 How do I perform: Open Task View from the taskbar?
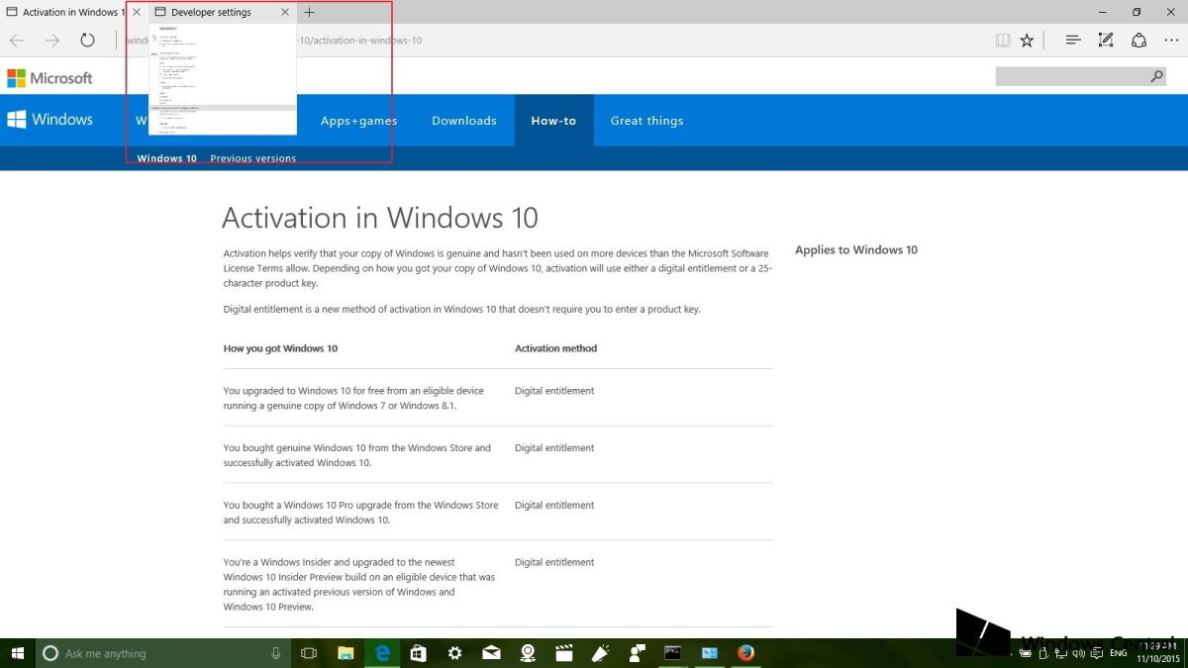[308, 653]
